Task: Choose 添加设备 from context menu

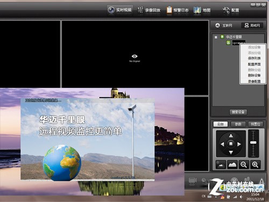Action: (254, 47)
